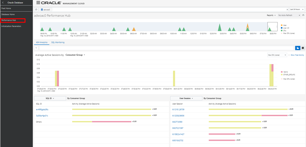The width and height of the screenshot is (306, 147).
Task: Click the time range selector box on timeline
Action: (272, 27)
